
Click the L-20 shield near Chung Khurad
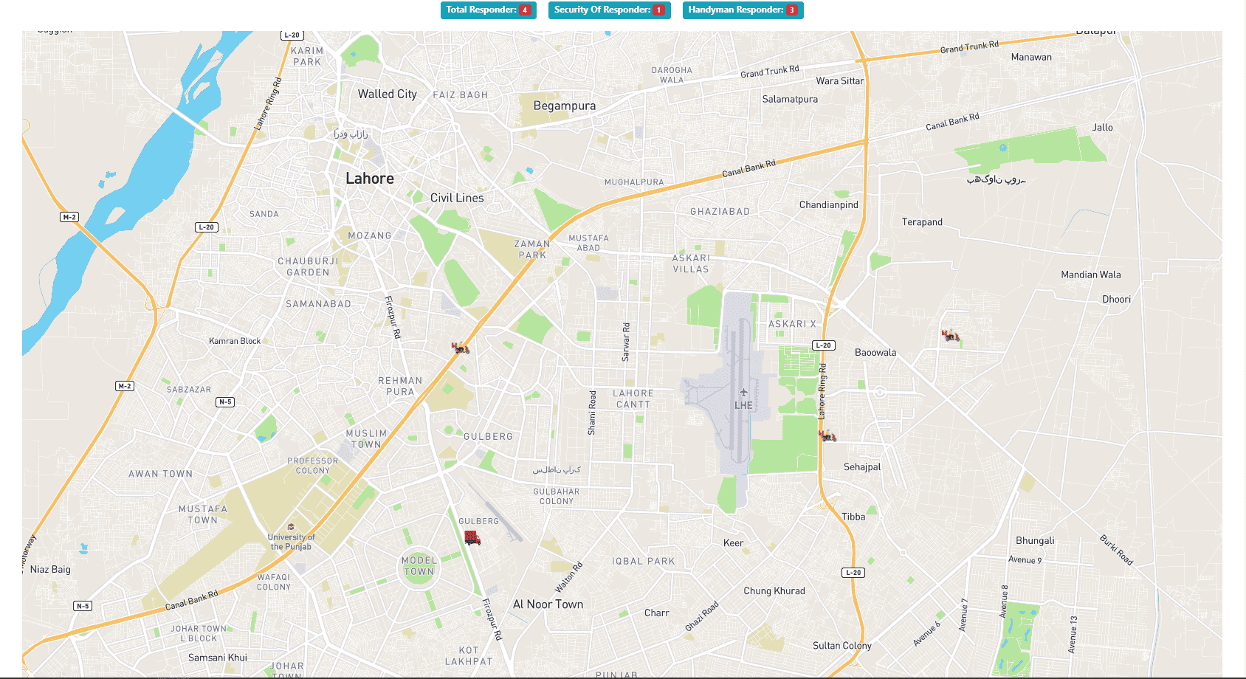click(x=853, y=573)
